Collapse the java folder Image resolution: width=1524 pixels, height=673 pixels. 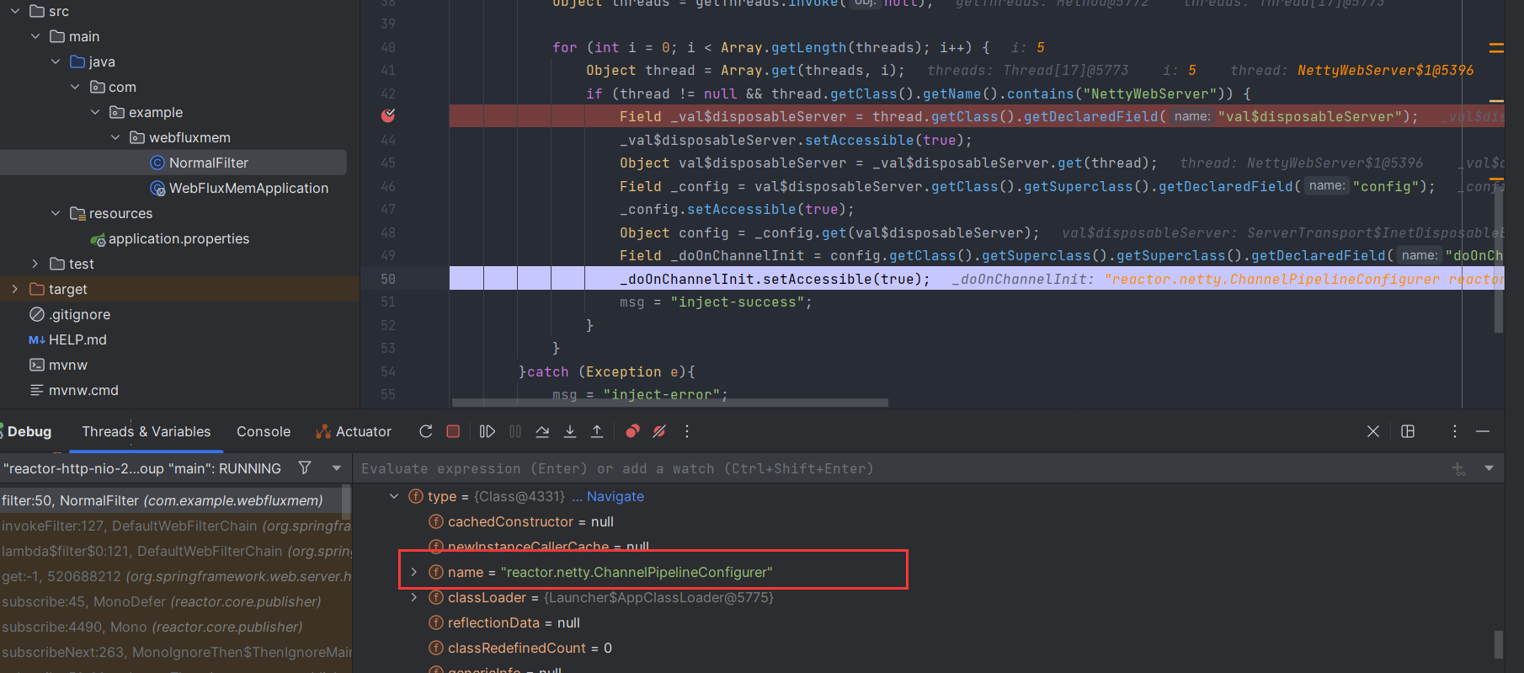pyautogui.click(x=55, y=61)
